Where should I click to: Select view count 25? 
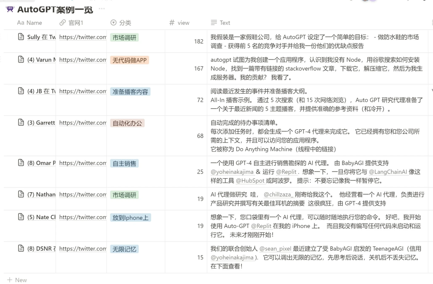[200, 172]
